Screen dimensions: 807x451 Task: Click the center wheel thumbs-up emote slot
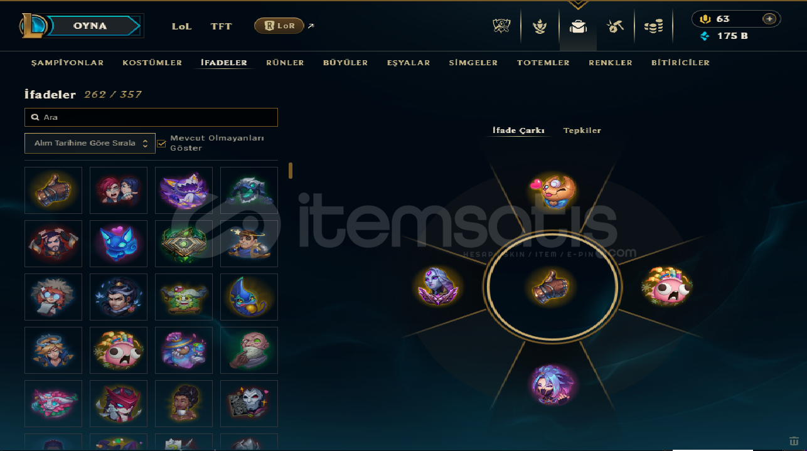(552, 288)
